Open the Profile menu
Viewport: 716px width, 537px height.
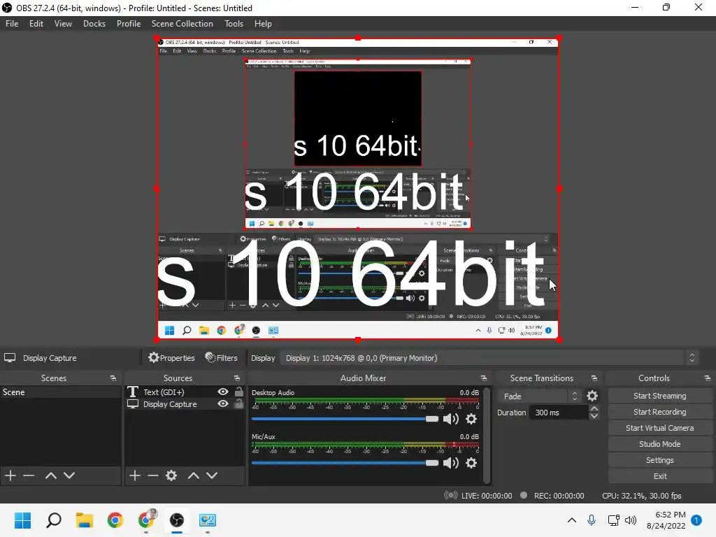pyautogui.click(x=129, y=24)
